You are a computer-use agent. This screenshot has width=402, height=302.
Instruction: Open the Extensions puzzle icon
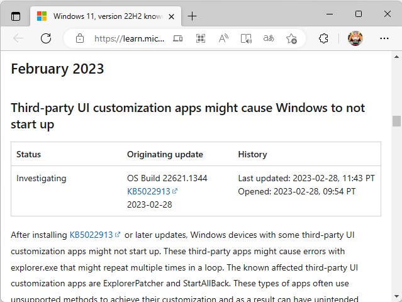pos(323,38)
